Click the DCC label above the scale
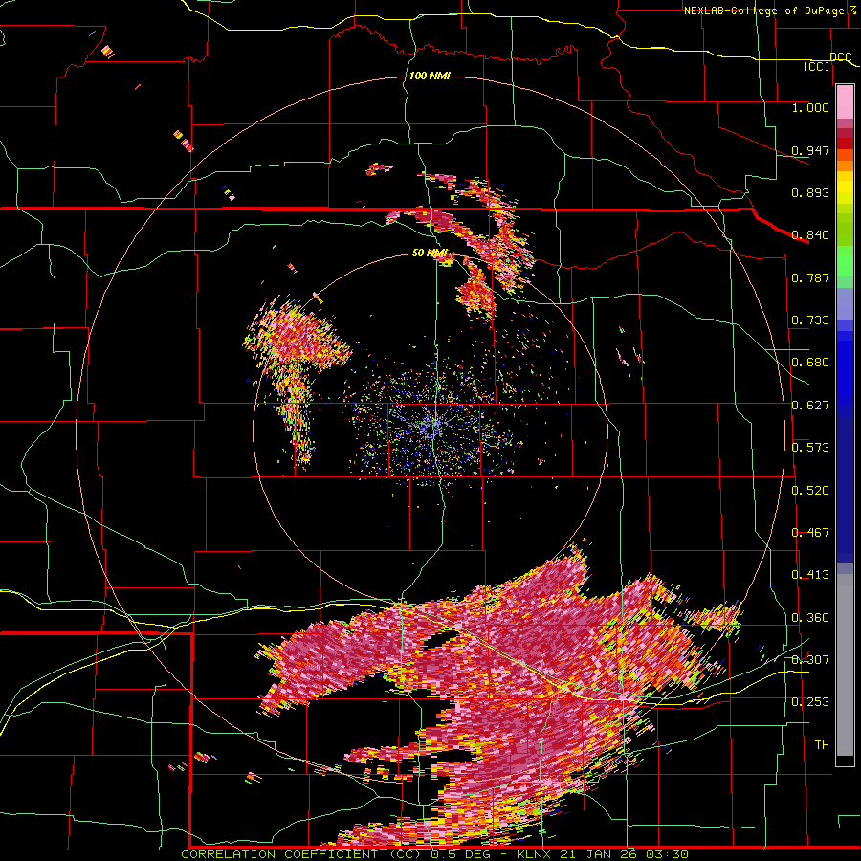Image resolution: width=861 pixels, height=861 pixels. coord(841,57)
